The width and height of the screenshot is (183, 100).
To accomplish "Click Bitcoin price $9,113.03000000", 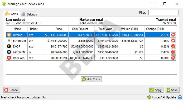I will click(56, 35).
